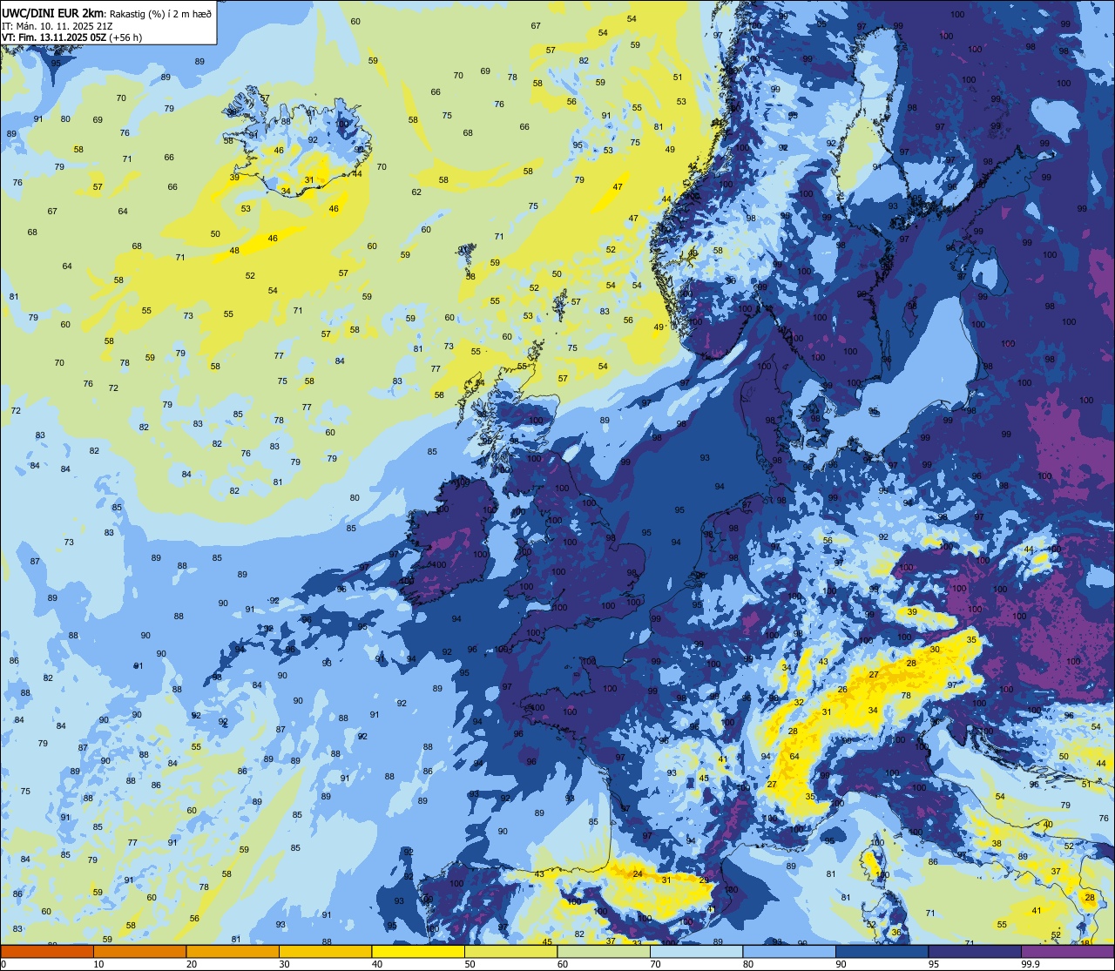Click the 'VT: Fim. 13.11.2025 05Z' valid time
Screen dimensions: 1115x971
pos(54,37)
